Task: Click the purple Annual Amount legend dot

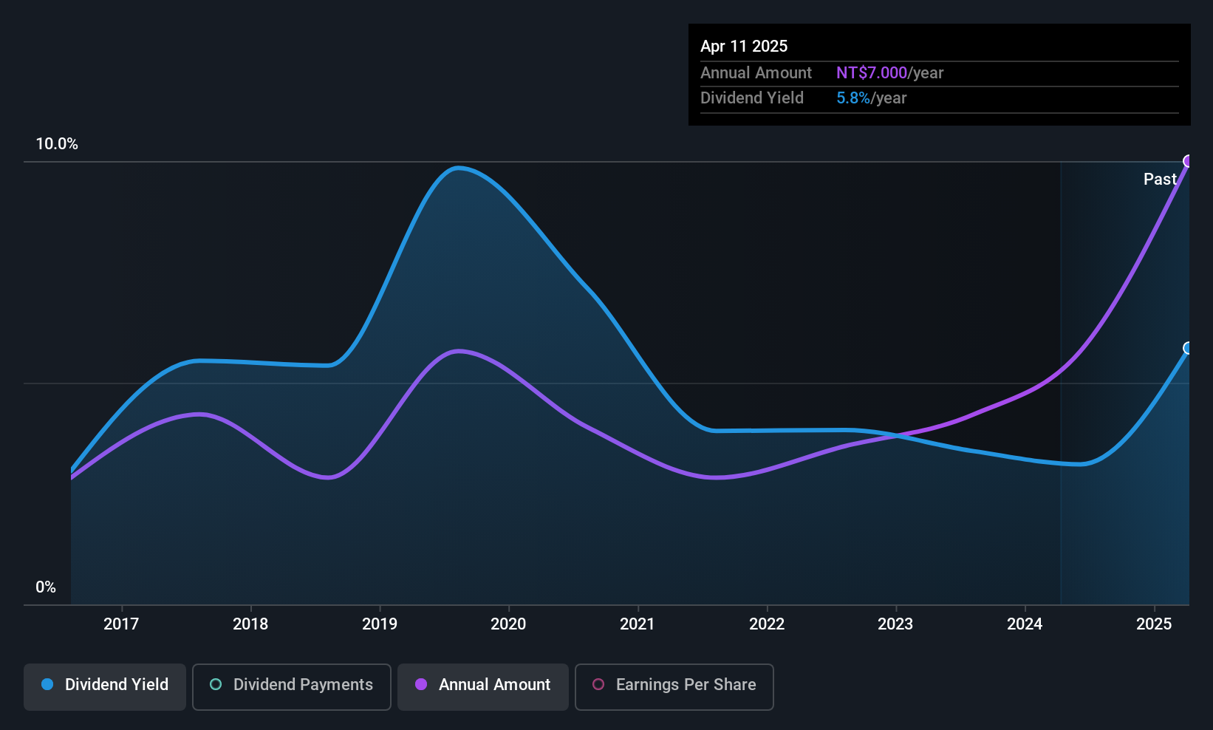Action: 420,685
